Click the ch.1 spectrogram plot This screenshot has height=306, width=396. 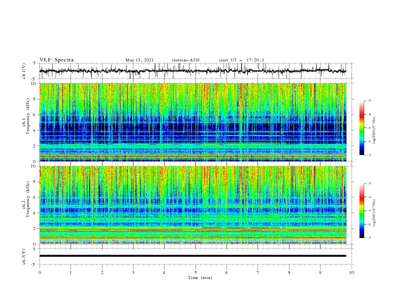(193, 122)
